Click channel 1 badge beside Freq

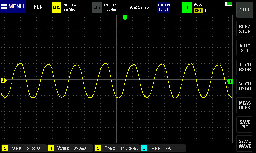click(98, 148)
